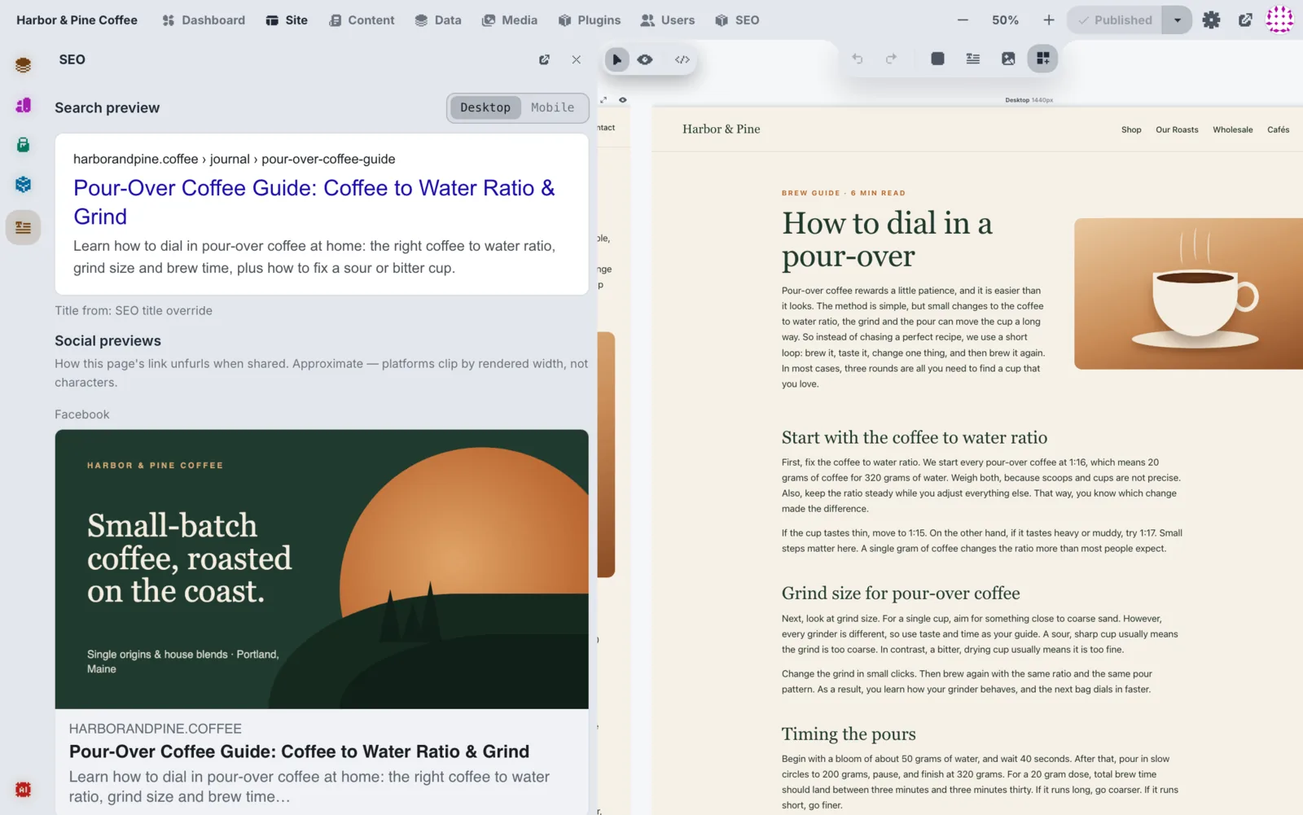Select the pointer select tool

pos(616,59)
